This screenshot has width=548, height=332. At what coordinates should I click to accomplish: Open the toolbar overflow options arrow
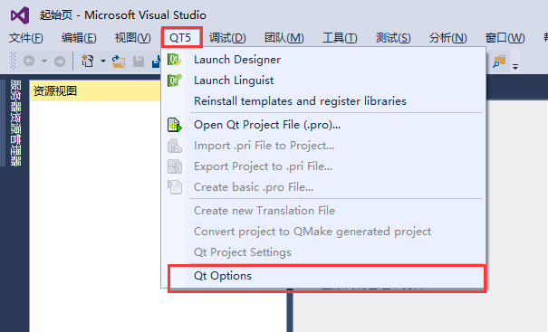(515, 66)
